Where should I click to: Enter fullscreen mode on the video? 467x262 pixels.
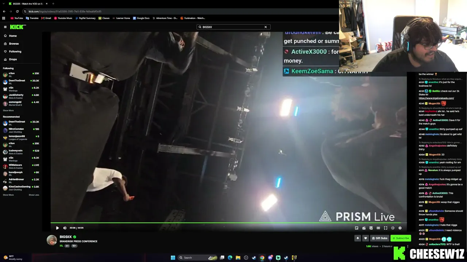pyautogui.click(x=385, y=228)
